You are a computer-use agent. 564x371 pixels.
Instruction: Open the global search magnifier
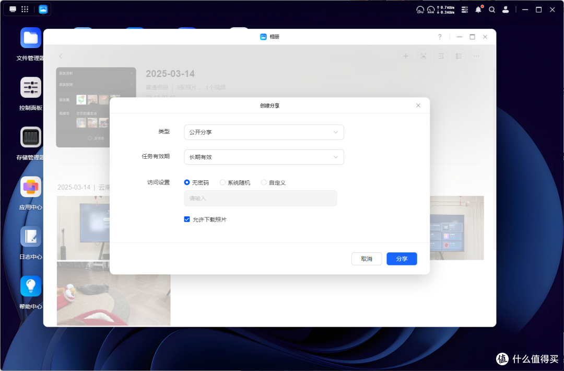tap(492, 10)
